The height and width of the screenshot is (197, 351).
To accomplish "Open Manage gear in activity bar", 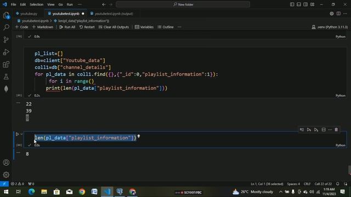I will tap(6, 175).
